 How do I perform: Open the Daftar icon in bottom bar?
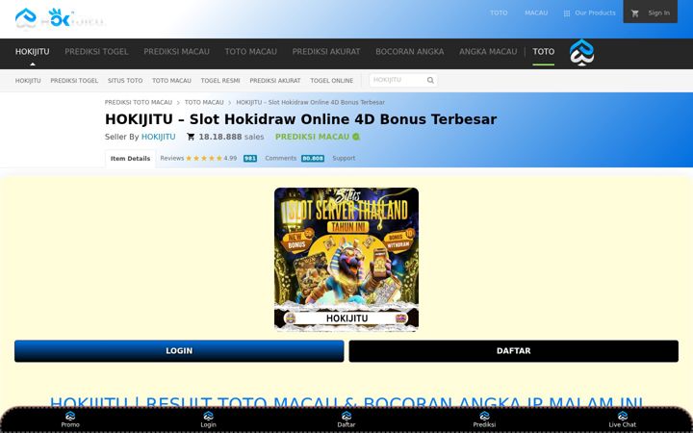(346, 416)
